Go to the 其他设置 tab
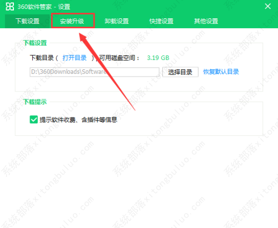The width and height of the screenshot is (278, 228). tap(206, 21)
